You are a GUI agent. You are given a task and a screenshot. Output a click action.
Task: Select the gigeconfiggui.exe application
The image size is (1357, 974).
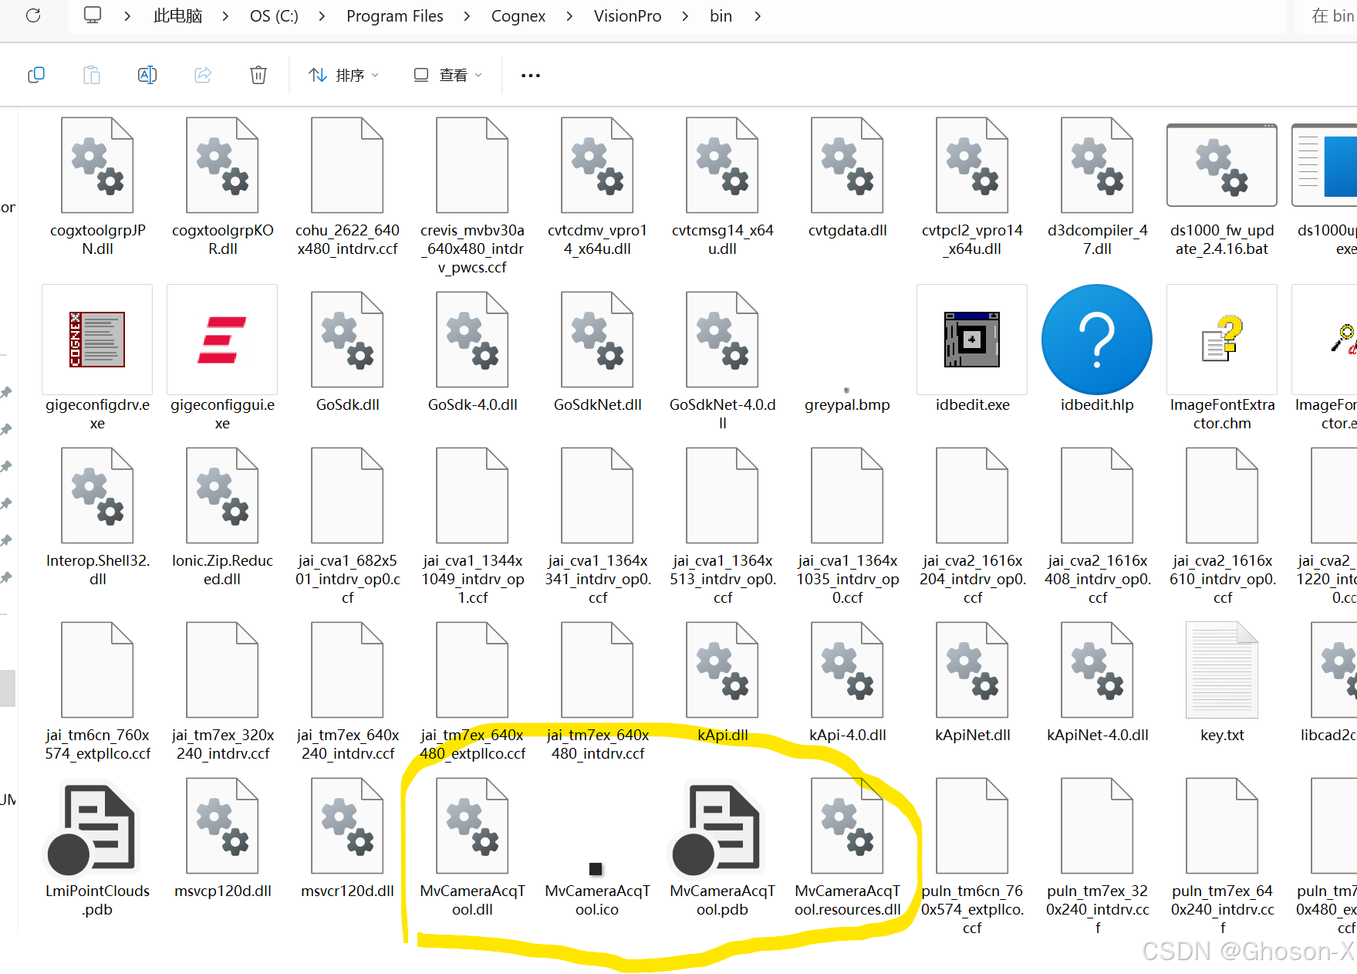[x=221, y=340]
